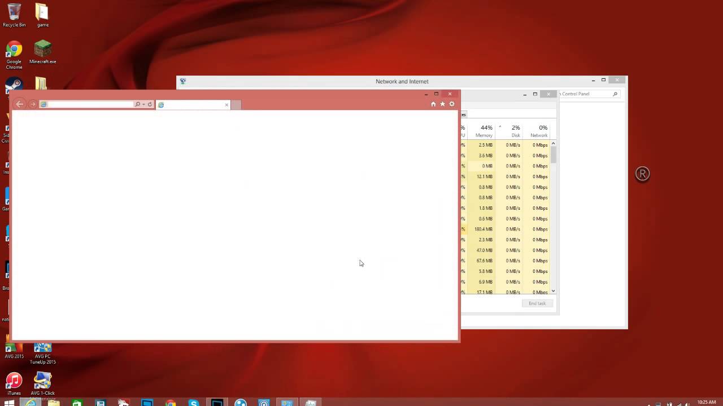Expand the address bar autocomplete dropdown
This screenshot has height=406, width=723.
coord(143,104)
